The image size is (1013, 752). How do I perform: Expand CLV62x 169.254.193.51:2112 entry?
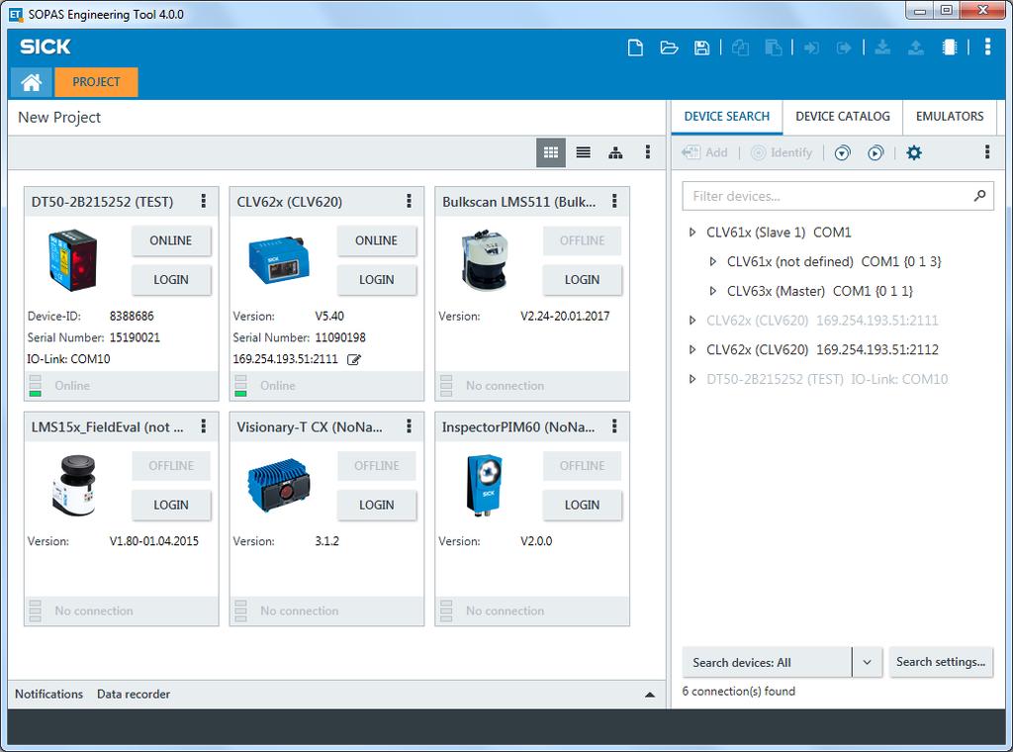coord(692,349)
